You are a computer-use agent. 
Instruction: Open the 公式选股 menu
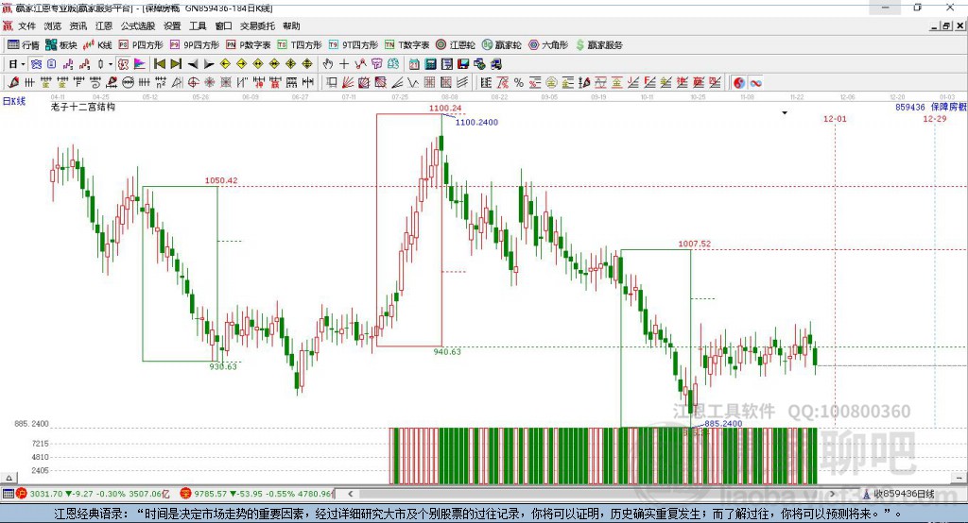138,25
